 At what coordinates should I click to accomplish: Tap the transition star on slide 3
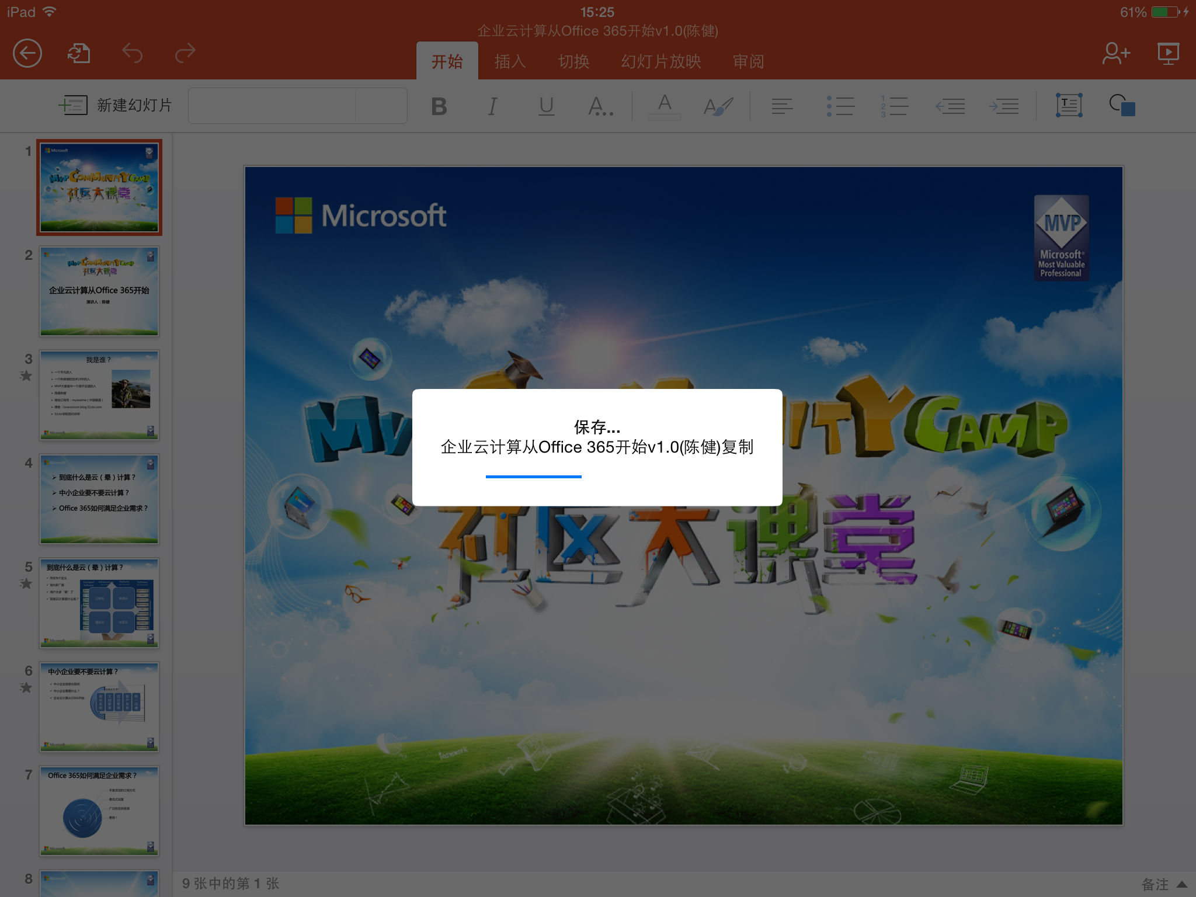click(x=26, y=376)
